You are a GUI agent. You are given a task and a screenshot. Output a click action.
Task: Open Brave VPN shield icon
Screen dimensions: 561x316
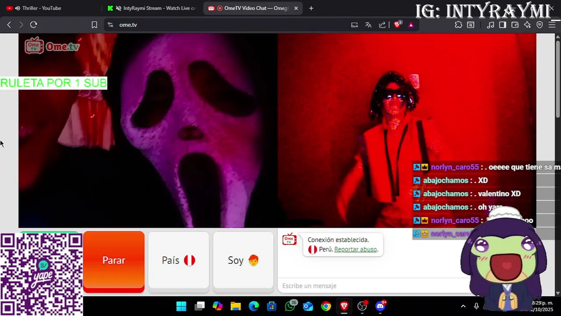click(539, 25)
